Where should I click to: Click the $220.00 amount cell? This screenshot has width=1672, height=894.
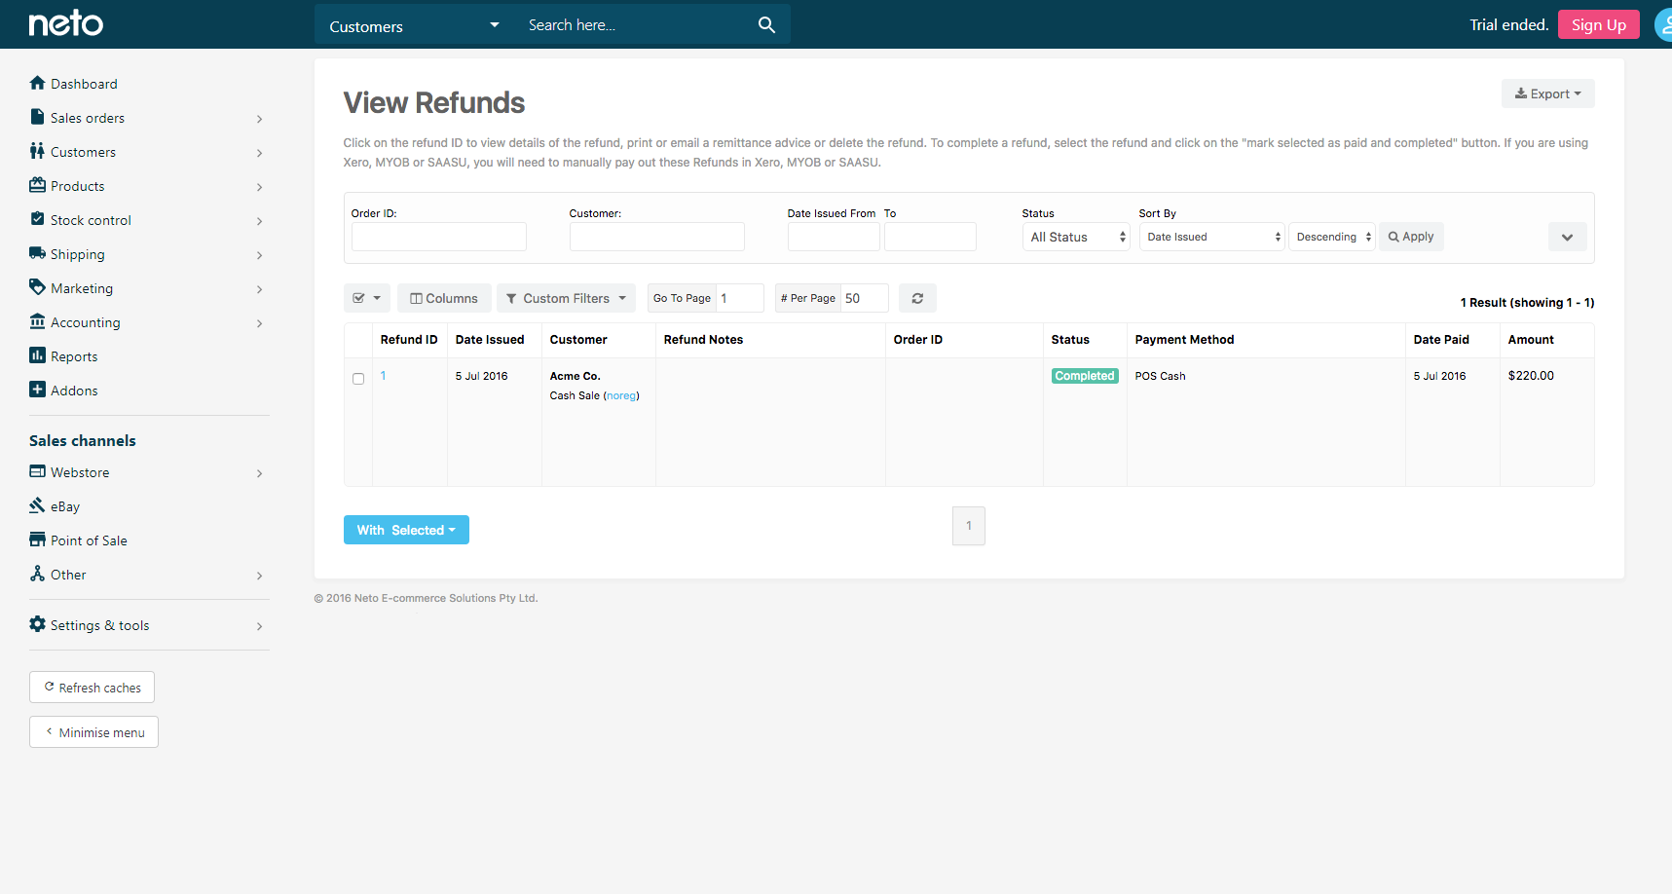(x=1531, y=376)
